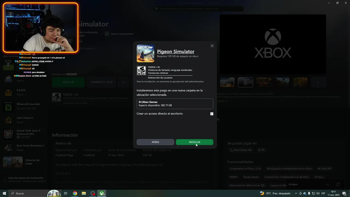Select the third screenshot thumbnail in the carousel
The width and height of the screenshot is (350, 197).
click(x=264, y=82)
